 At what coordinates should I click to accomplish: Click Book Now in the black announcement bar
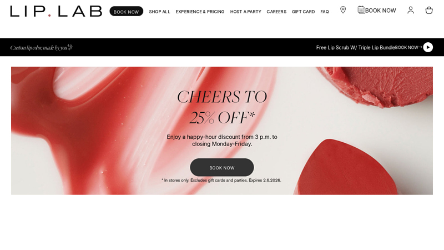pyautogui.click(x=406, y=47)
